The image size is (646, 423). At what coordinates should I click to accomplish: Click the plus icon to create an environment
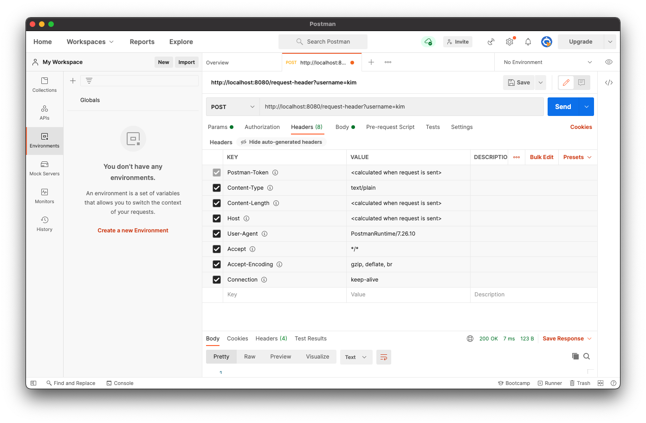point(73,81)
